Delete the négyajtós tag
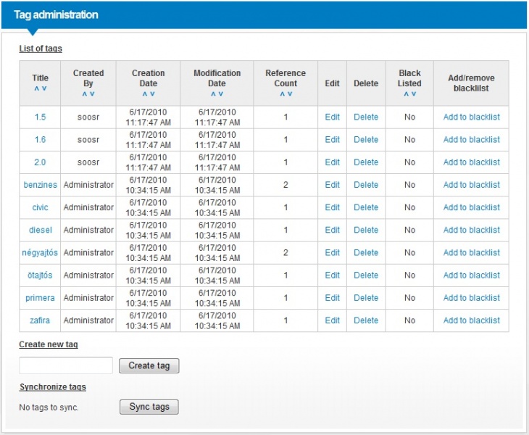The image size is (529, 435). [366, 253]
